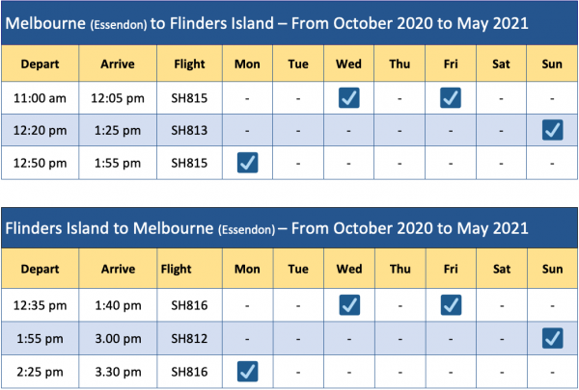Click Monday checkmark for 12:50 pm departure
This screenshot has width=579, height=390.
(x=247, y=162)
